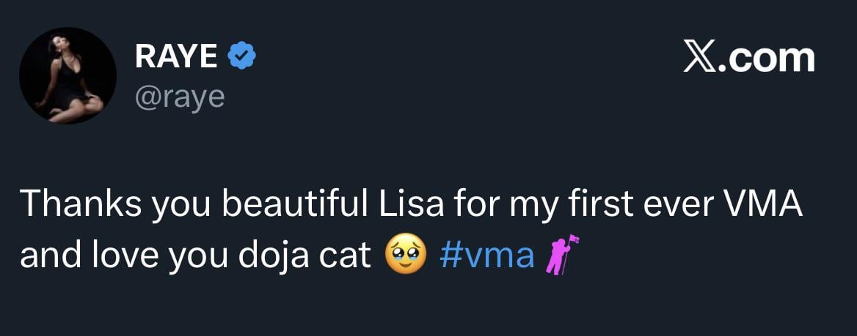857x336 pixels.
Task: Open RAYE's profile picture
Action: pos(68,75)
